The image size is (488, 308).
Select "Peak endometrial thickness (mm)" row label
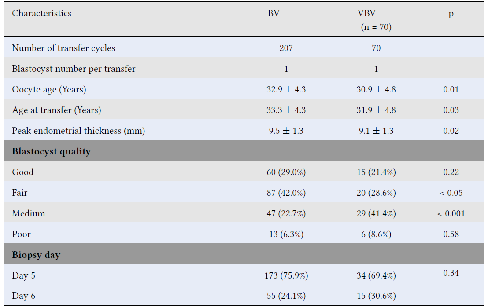[x=78, y=131]
